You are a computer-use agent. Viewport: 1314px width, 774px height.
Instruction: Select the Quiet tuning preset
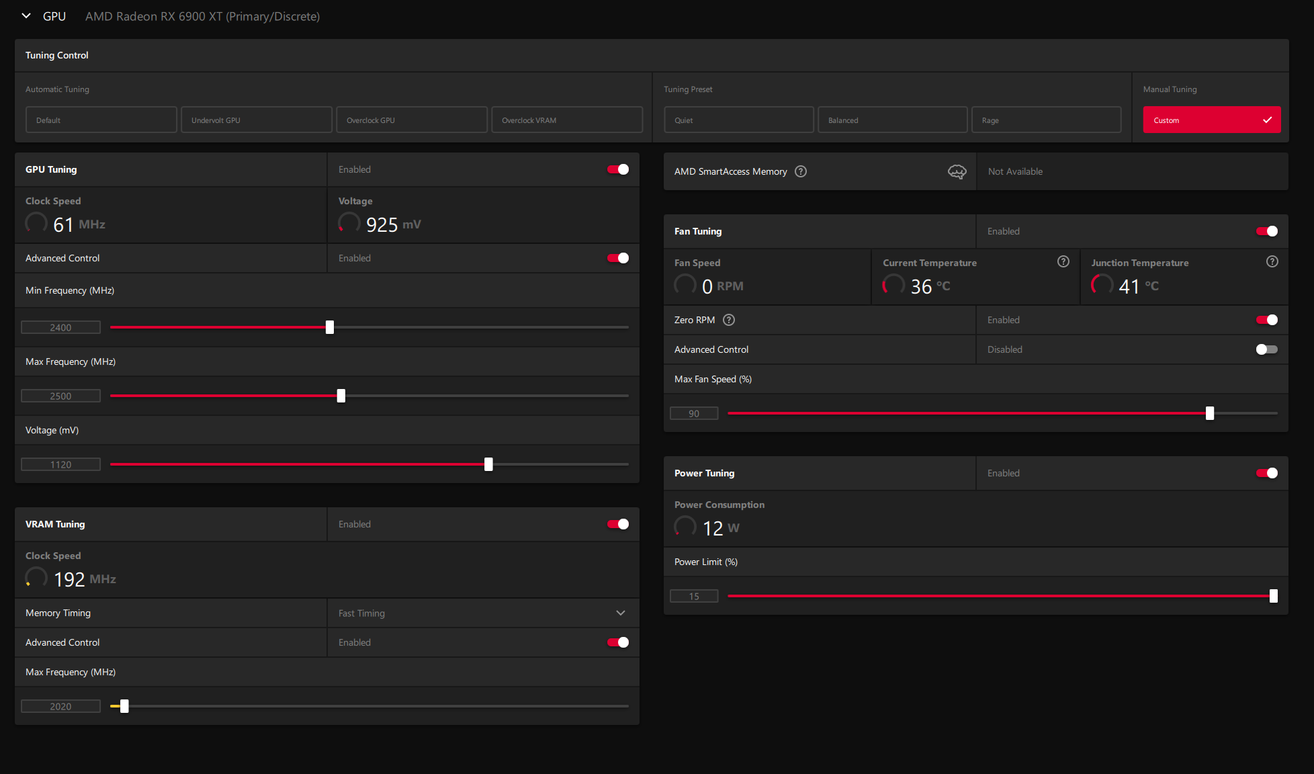coord(739,120)
